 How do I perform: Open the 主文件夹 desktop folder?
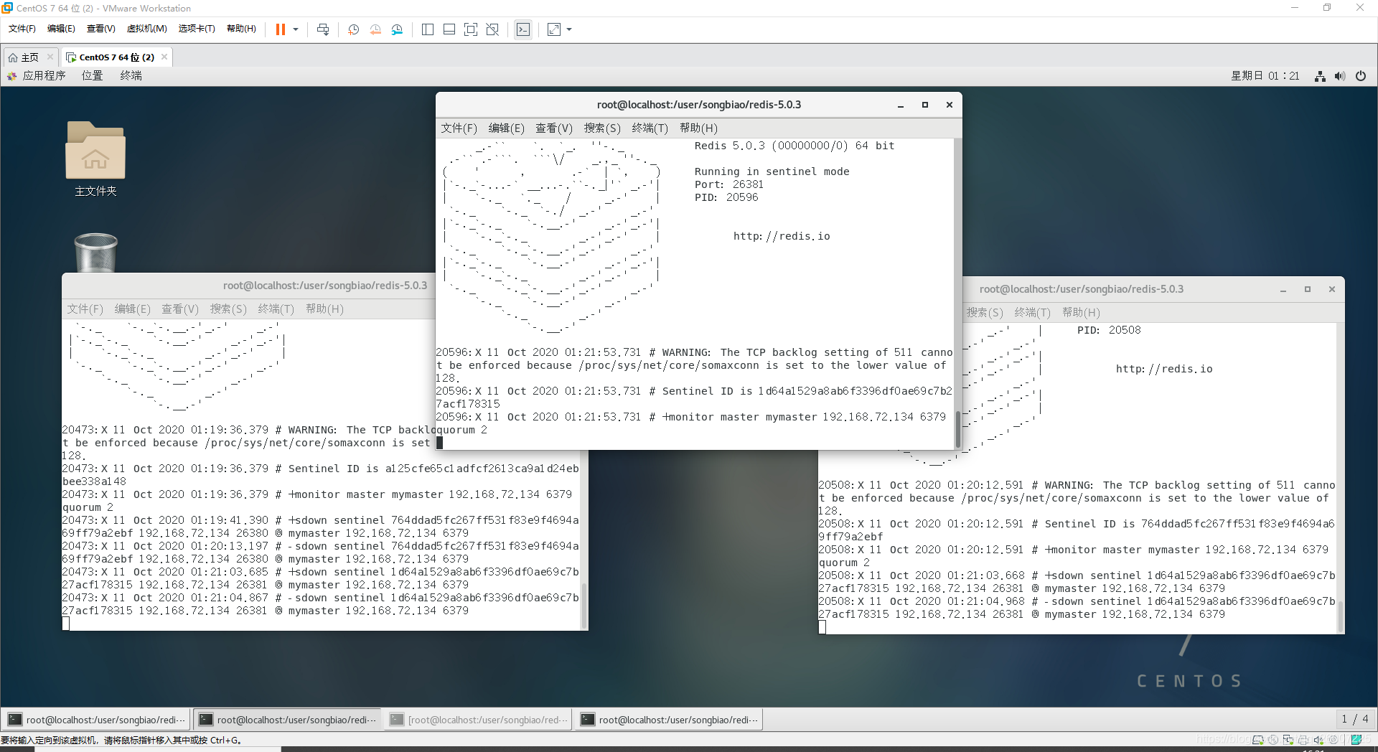(95, 159)
